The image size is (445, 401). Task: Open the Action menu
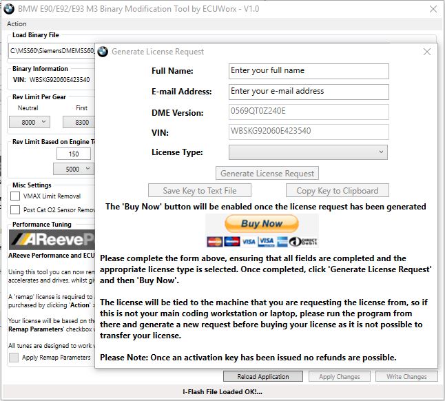click(17, 24)
